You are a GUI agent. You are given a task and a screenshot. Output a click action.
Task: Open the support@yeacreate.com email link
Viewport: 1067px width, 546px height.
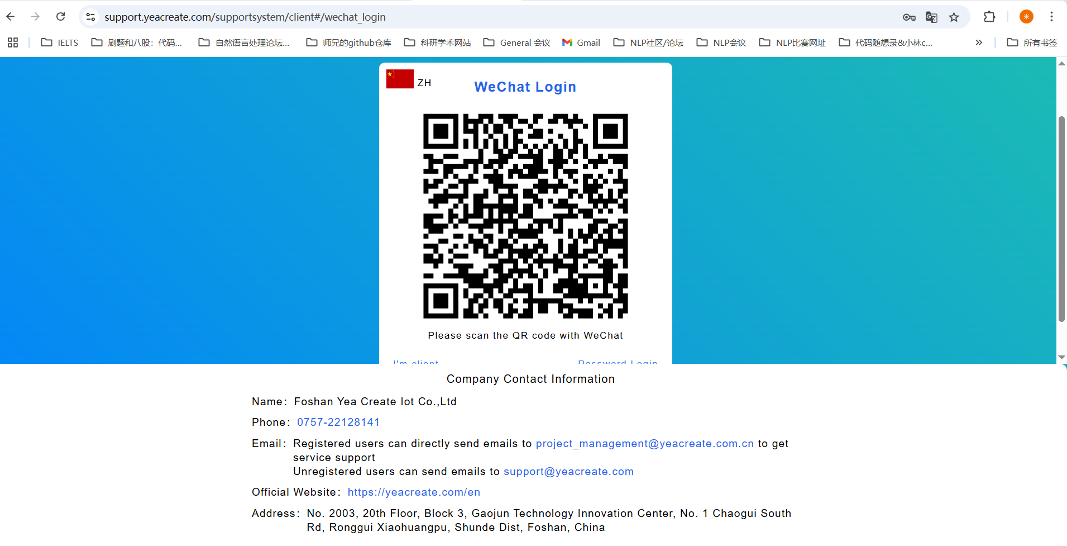point(568,472)
